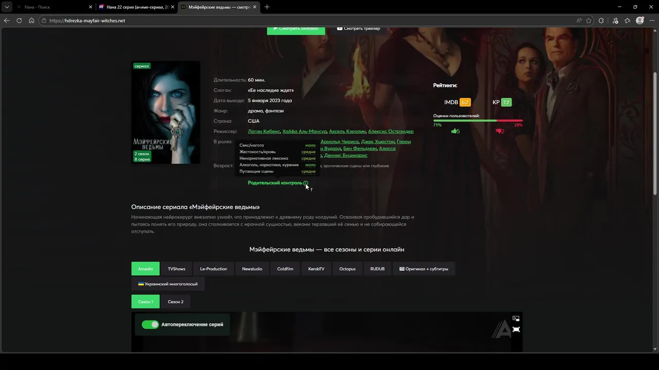Open the browser extensions icon
Viewport: 659px width, 370px height.
click(x=601, y=21)
